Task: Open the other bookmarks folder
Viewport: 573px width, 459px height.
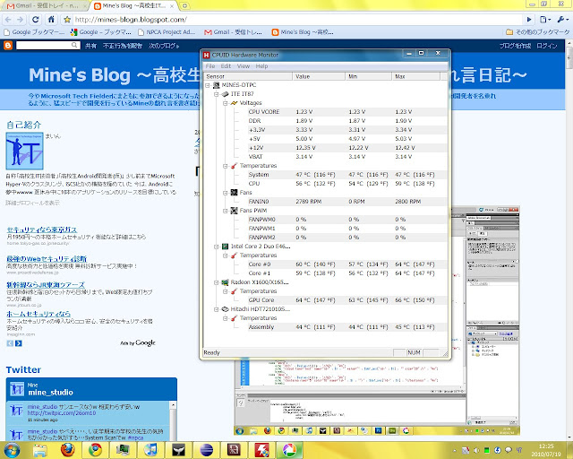Action: 537,32
